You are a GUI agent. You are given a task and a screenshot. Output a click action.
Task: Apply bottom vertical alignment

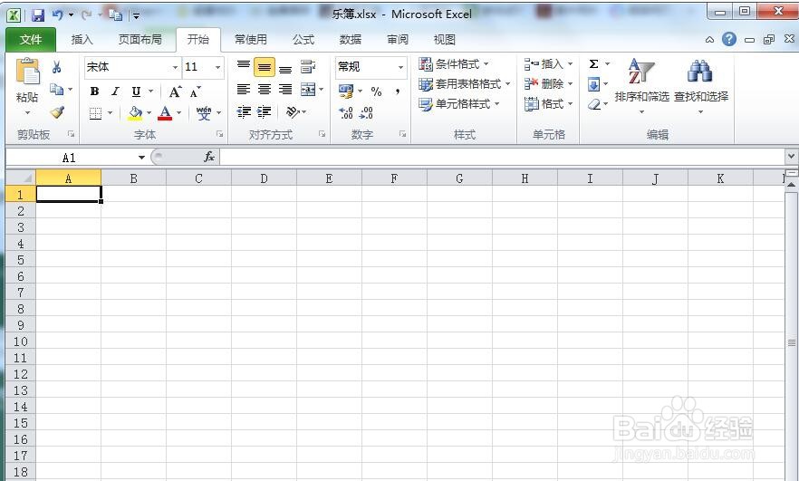[285, 67]
